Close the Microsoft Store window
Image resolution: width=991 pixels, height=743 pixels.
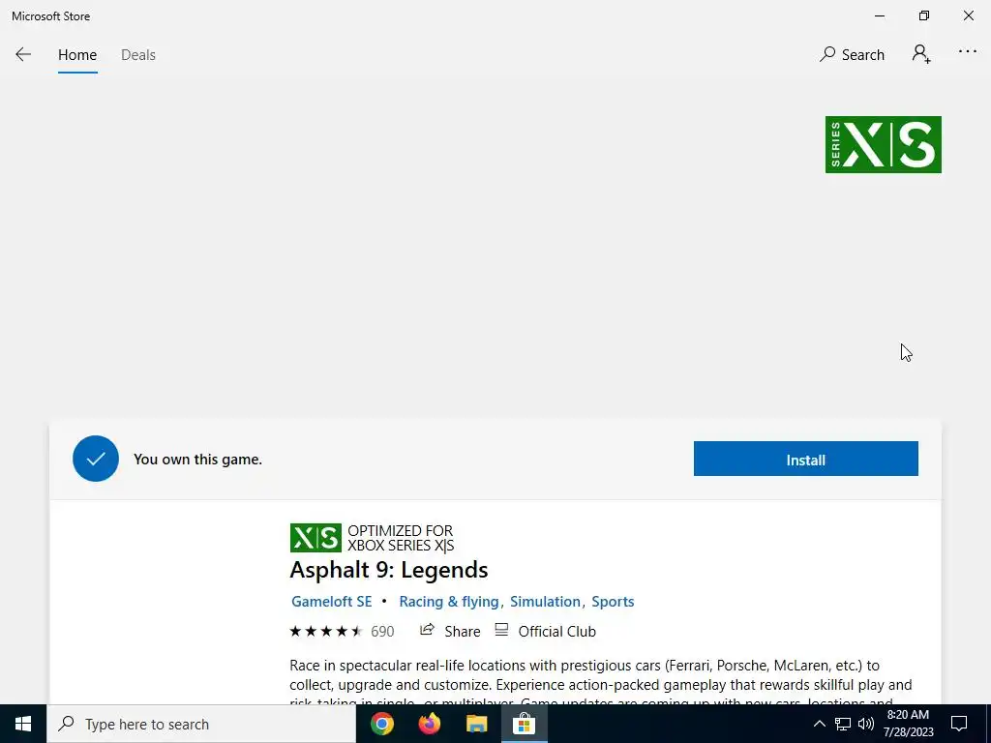click(x=968, y=15)
